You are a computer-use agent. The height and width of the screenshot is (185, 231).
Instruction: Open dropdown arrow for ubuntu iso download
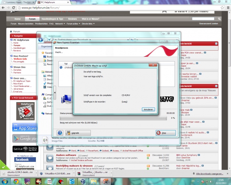tap(36, 174)
